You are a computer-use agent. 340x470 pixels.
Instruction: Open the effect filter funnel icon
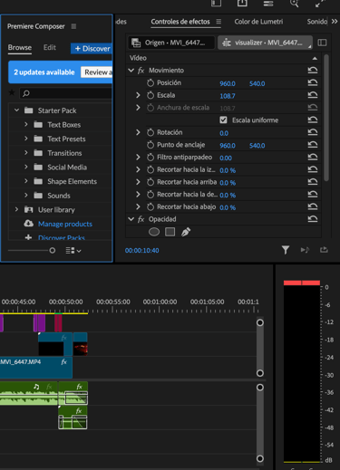coord(286,250)
